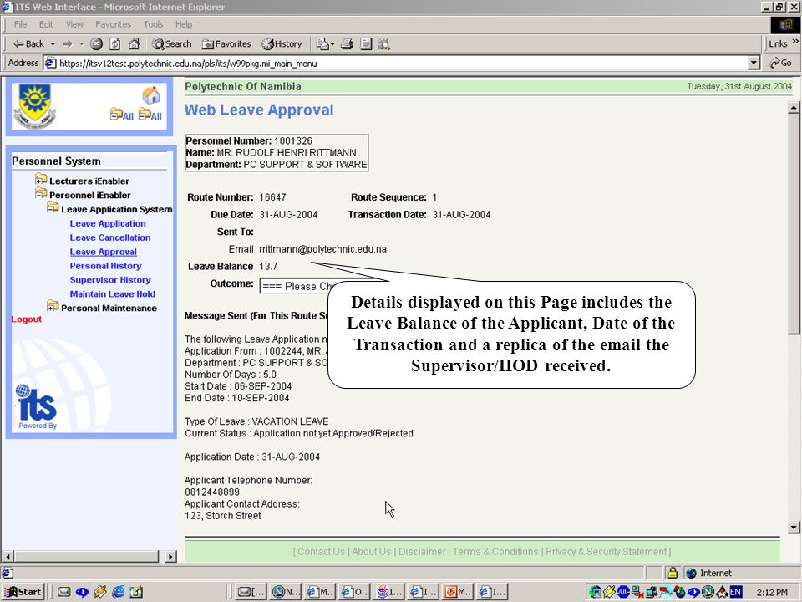This screenshot has width=802, height=602.
Task: Open the Mail toolbar icon
Action: tap(322, 44)
